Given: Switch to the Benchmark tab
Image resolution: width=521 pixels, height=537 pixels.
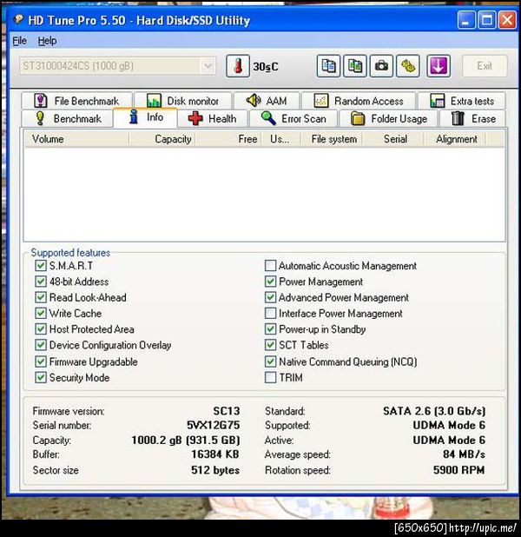Looking at the screenshot, I should (x=68, y=118).
